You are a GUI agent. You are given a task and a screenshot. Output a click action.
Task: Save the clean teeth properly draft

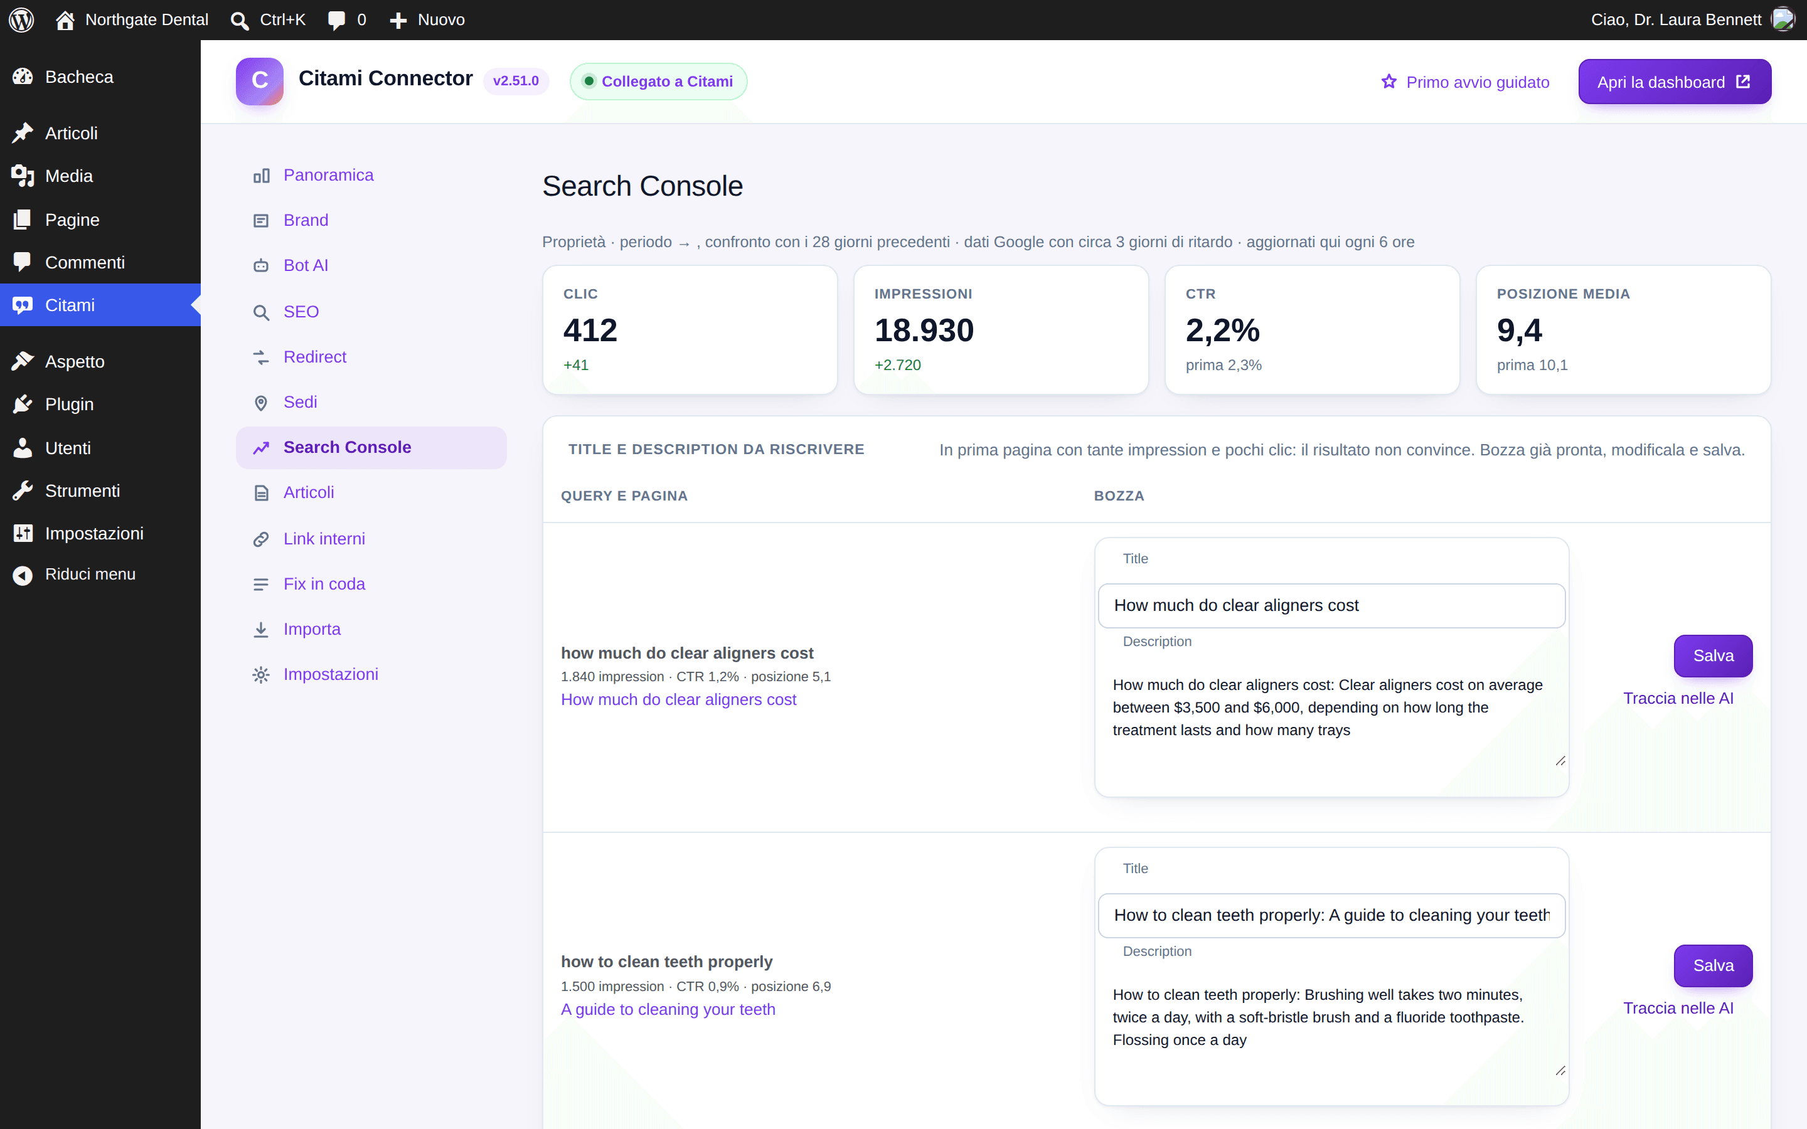point(1713,965)
